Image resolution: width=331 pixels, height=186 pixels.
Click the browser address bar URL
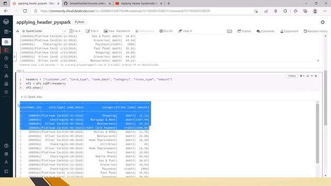coord(125,11)
